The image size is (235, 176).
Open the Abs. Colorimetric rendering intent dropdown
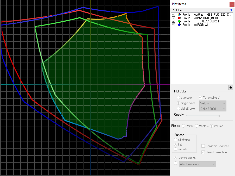coord(198,164)
